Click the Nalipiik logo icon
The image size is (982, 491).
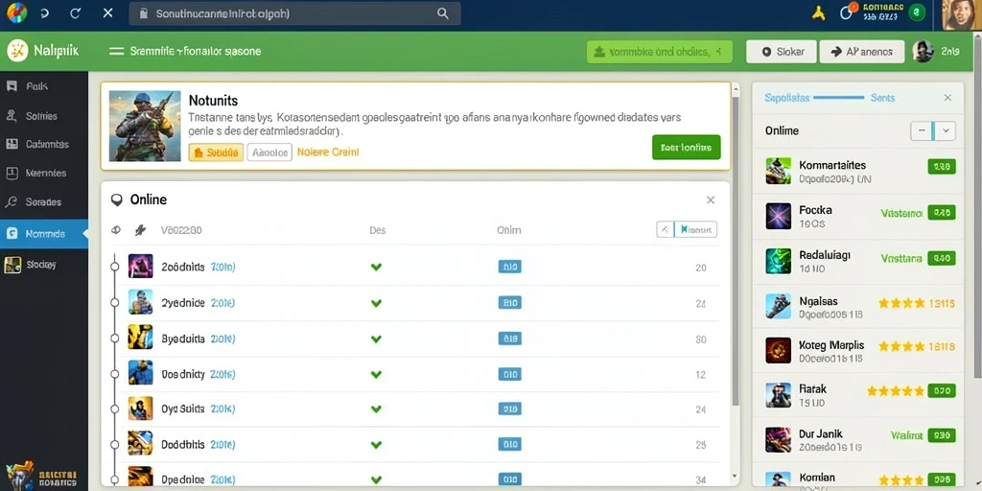point(17,51)
